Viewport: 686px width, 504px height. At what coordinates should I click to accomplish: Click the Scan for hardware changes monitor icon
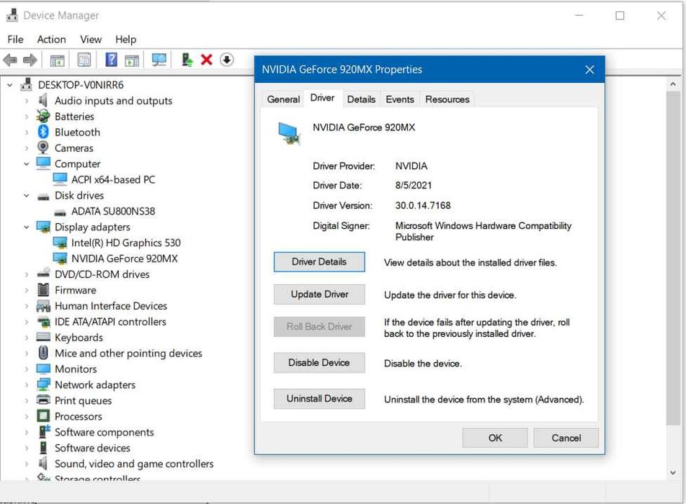click(159, 60)
